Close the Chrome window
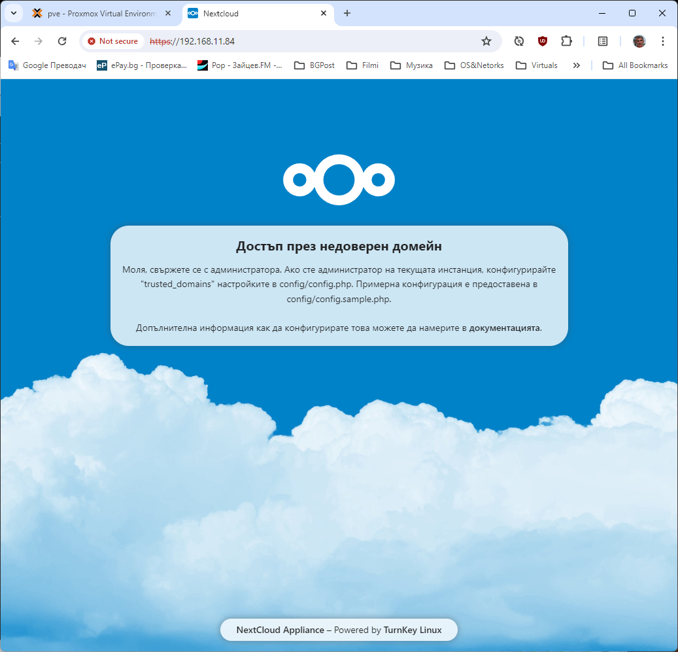The height and width of the screenshot is (652, 678). (x=662, y=13)
